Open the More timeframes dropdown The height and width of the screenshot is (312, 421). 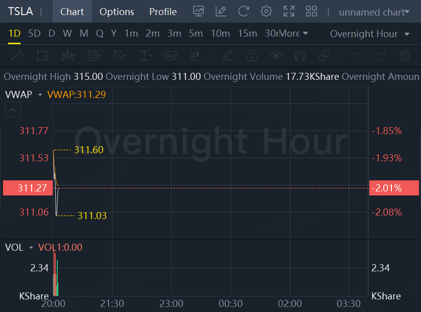click(293, 34)
